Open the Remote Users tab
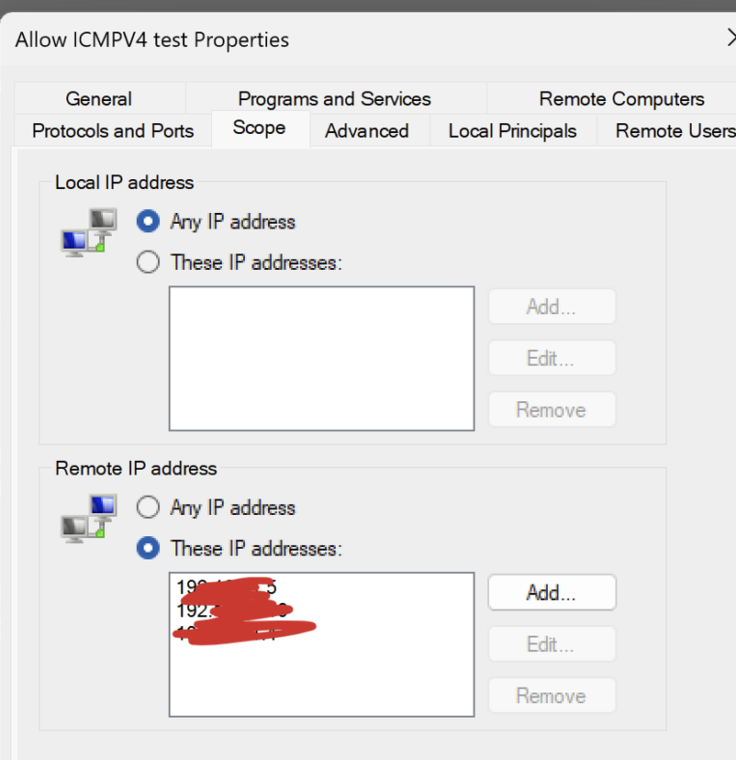This screenshot has height=760, width=736. pos(674,130)
